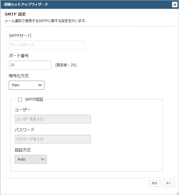Click the 初期セットアップウィザード title bar
The image size is (179, 195).
point(86,5)
